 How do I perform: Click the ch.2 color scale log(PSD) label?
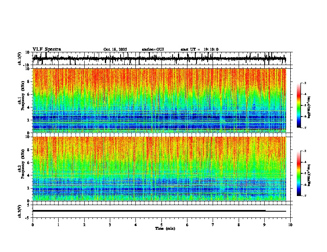point(309,175)
